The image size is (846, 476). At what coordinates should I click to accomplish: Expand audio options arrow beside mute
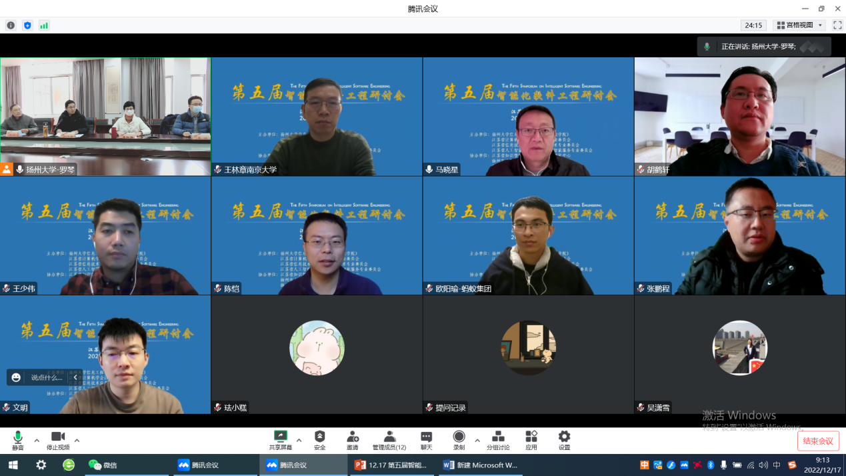37,440
